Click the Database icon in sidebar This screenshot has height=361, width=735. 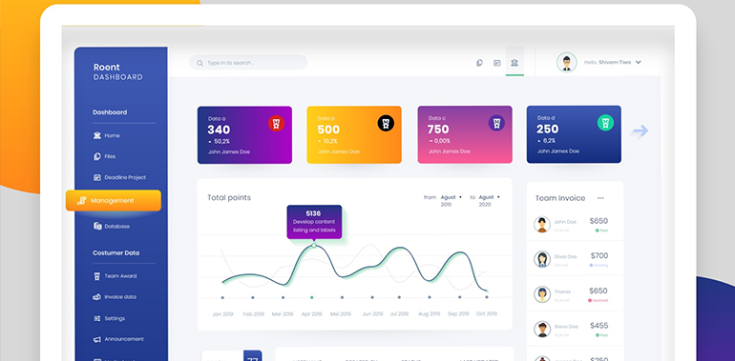click(x=97, y=226)
